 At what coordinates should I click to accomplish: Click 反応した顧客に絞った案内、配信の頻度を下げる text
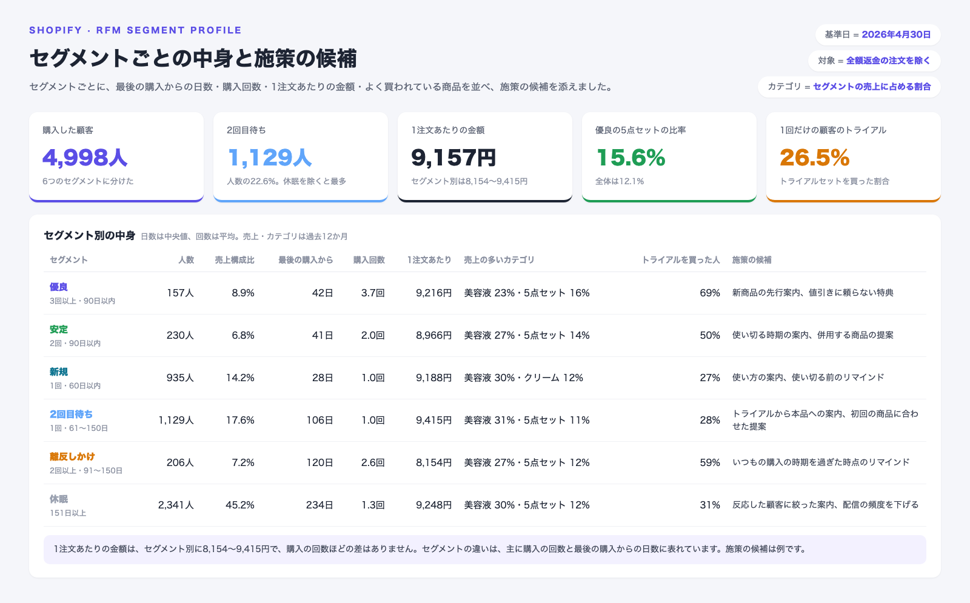(x=826, y=505)
